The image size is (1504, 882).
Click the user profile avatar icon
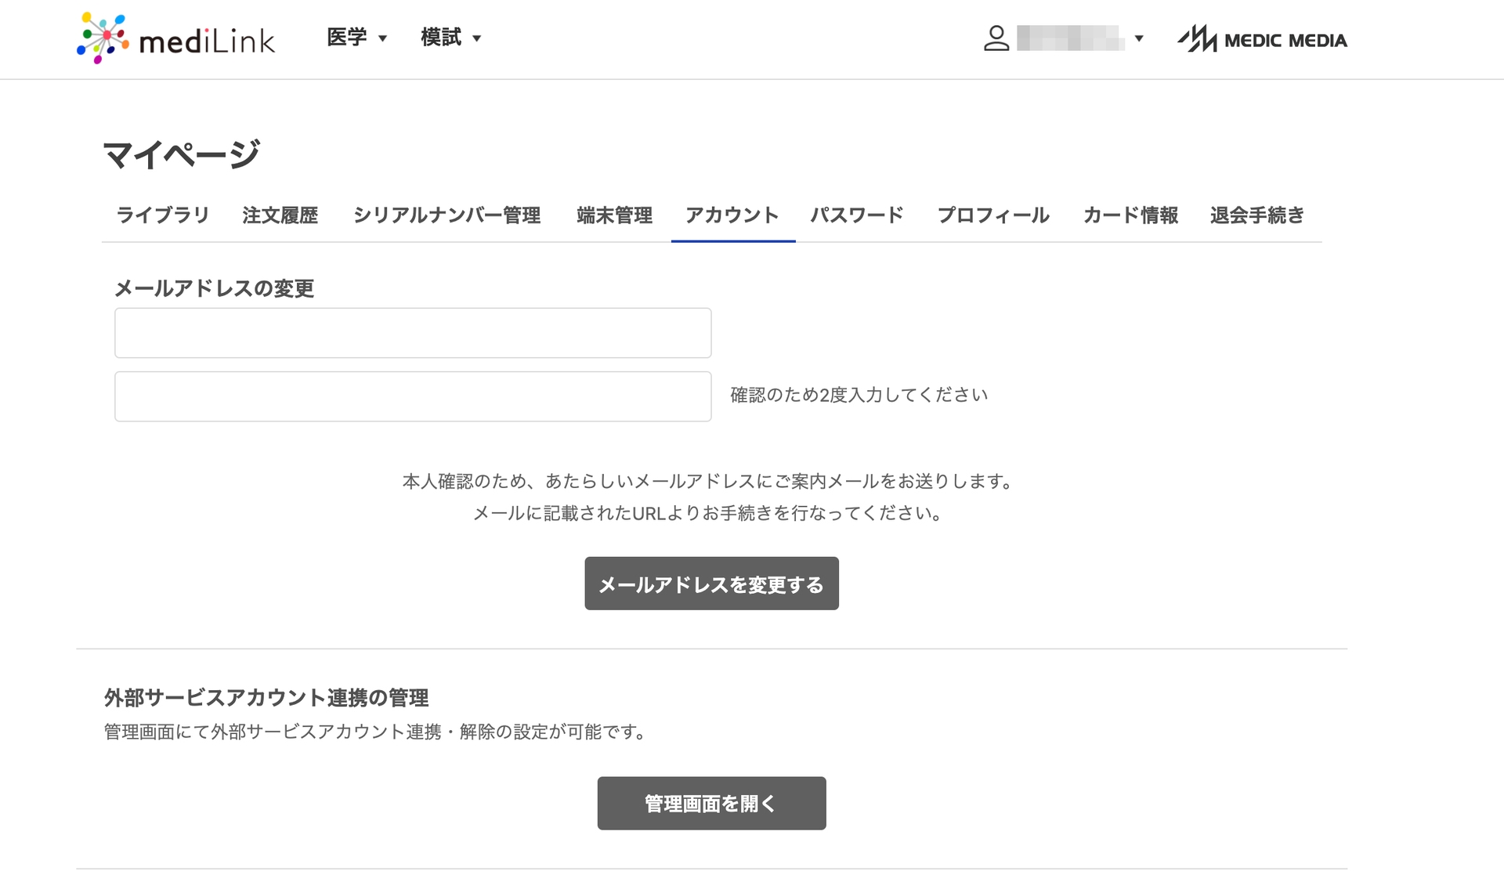996,38
